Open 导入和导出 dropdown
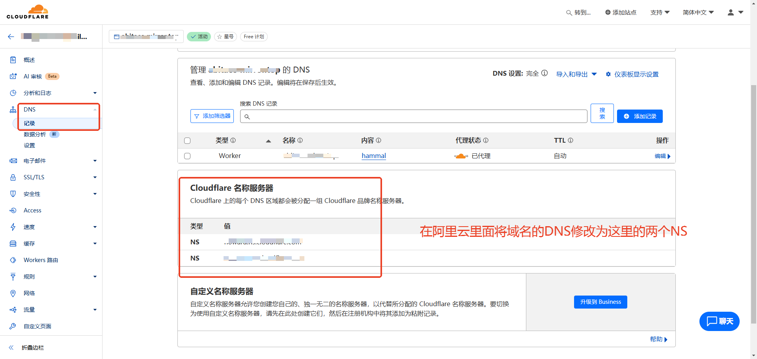This screenshot has height=359, width=757. pyautogui.click(x=576, y=74)
